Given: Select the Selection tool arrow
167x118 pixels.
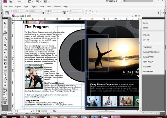Looking at the screenshot, I should click(5, 23).
